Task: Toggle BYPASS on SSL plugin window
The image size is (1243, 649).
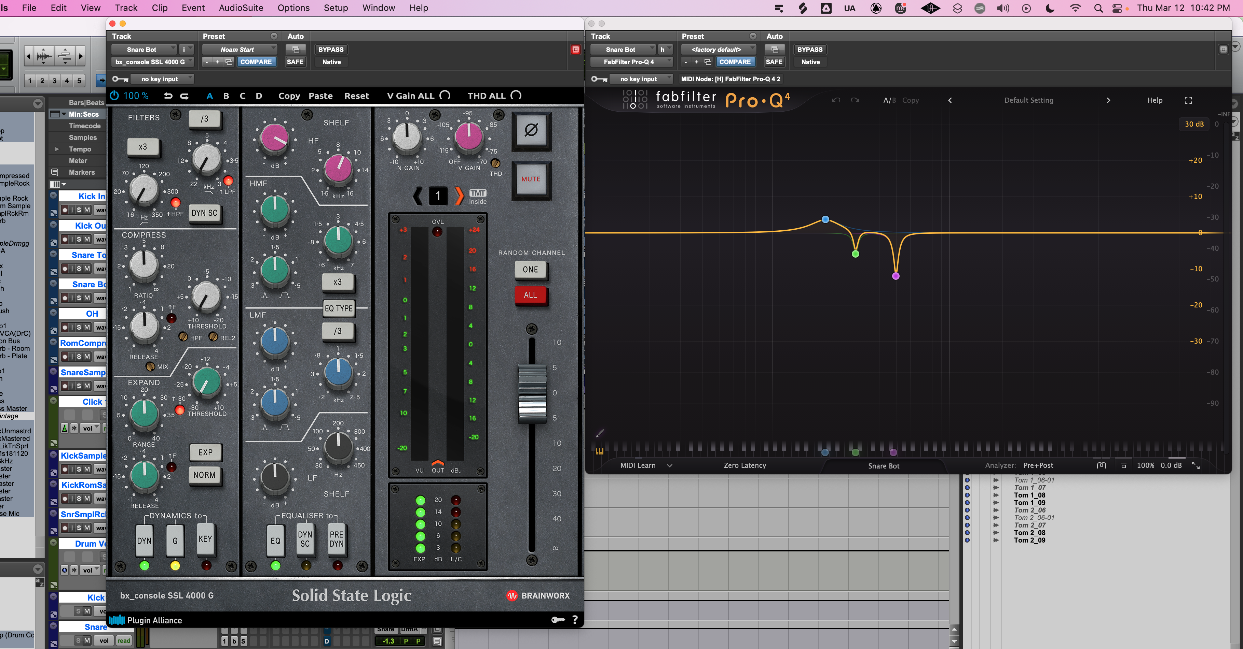Action: click(330, 49)
